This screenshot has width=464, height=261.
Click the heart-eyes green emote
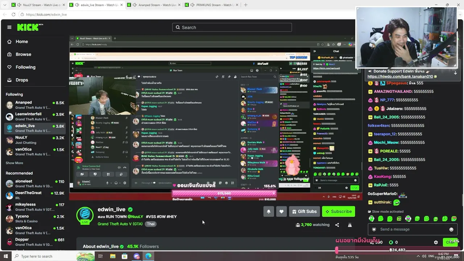click(454, 219)
